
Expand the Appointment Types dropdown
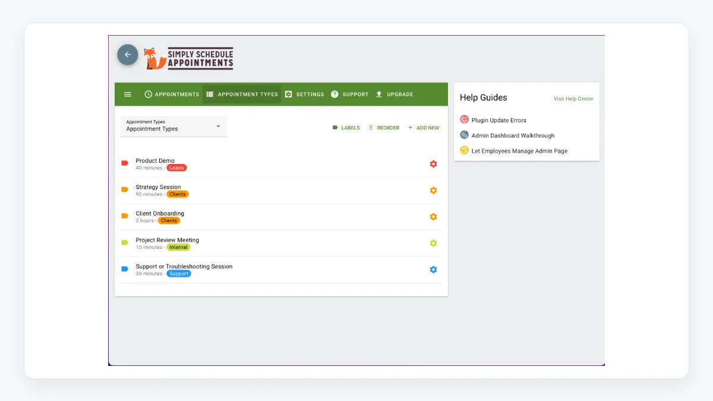[173, 126]
